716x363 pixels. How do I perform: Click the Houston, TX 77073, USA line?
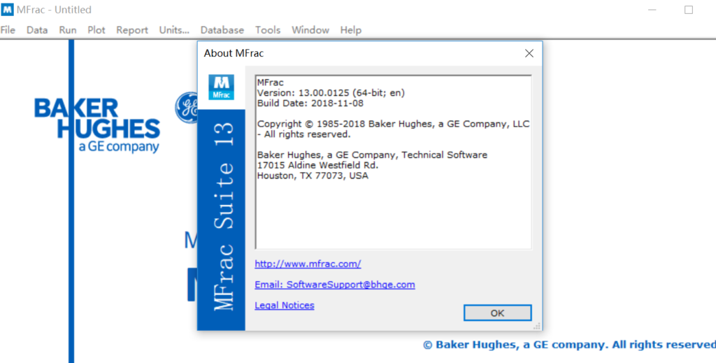[x=313, y=176]
